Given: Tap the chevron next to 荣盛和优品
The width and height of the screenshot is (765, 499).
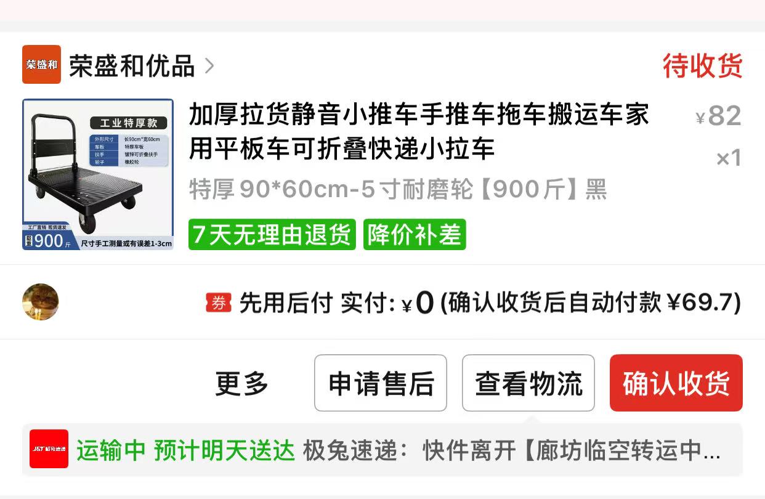Looking at the screenshot, I should (209, 65).
